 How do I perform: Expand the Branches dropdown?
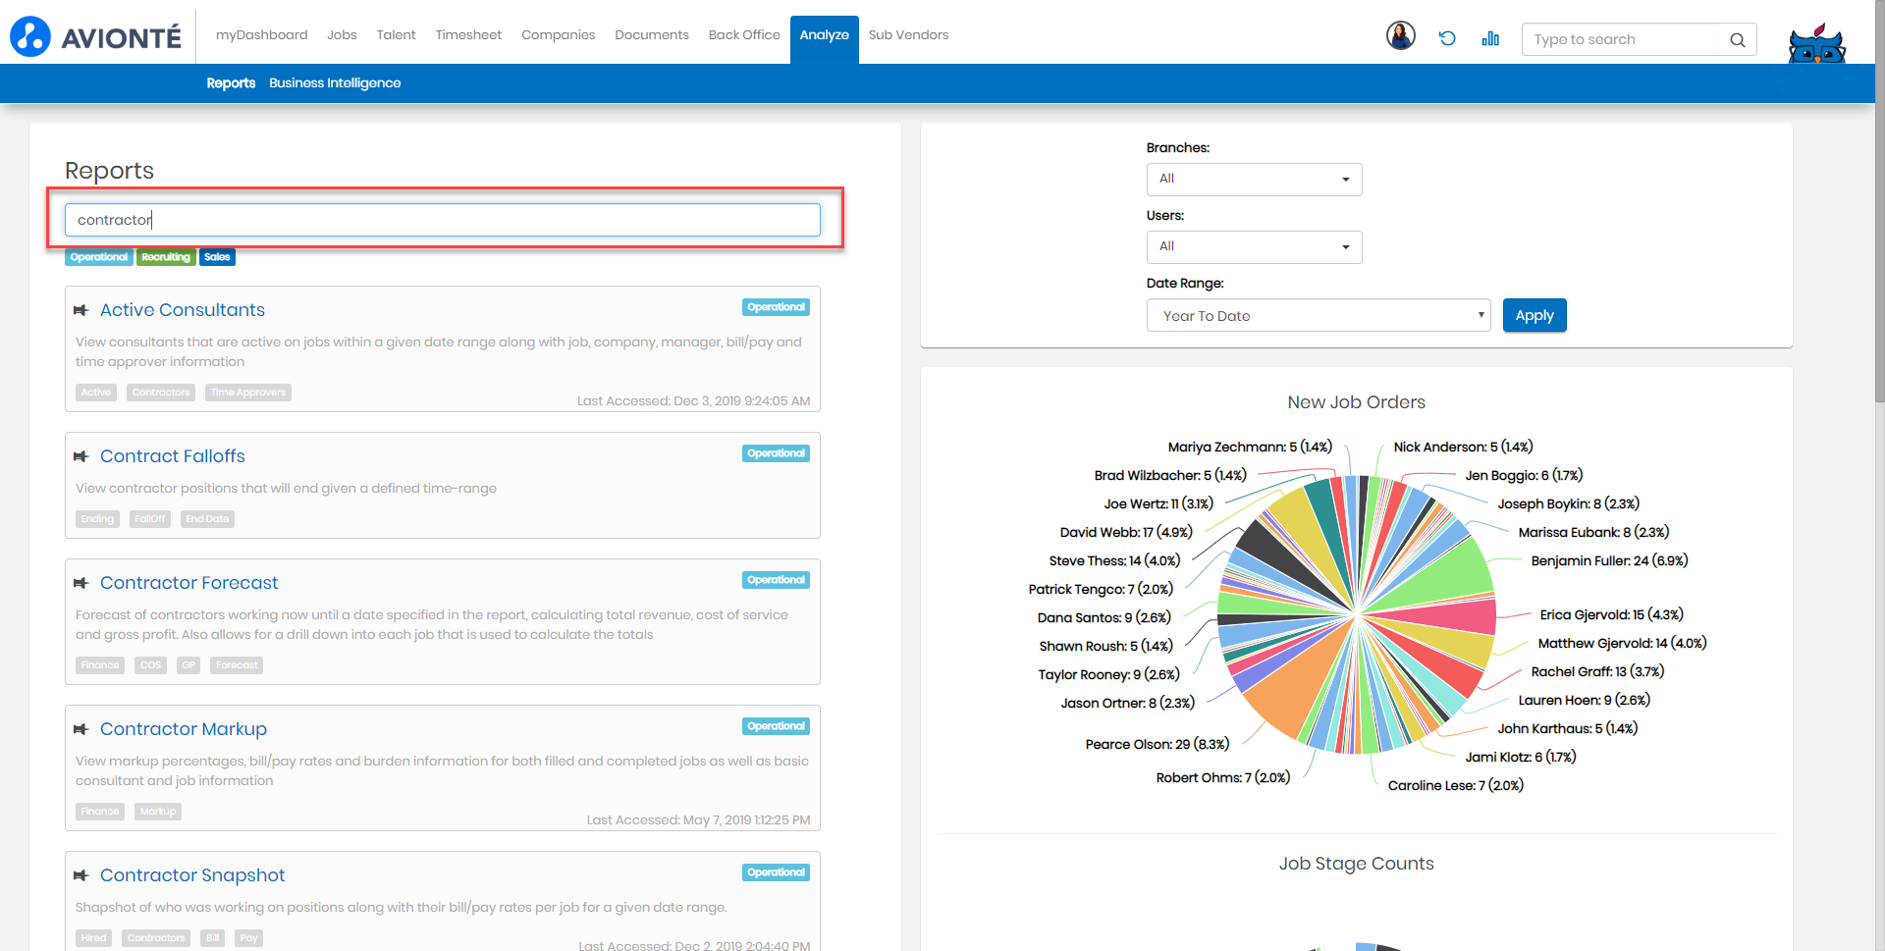pyautogui.click(x=1254, y=180)
